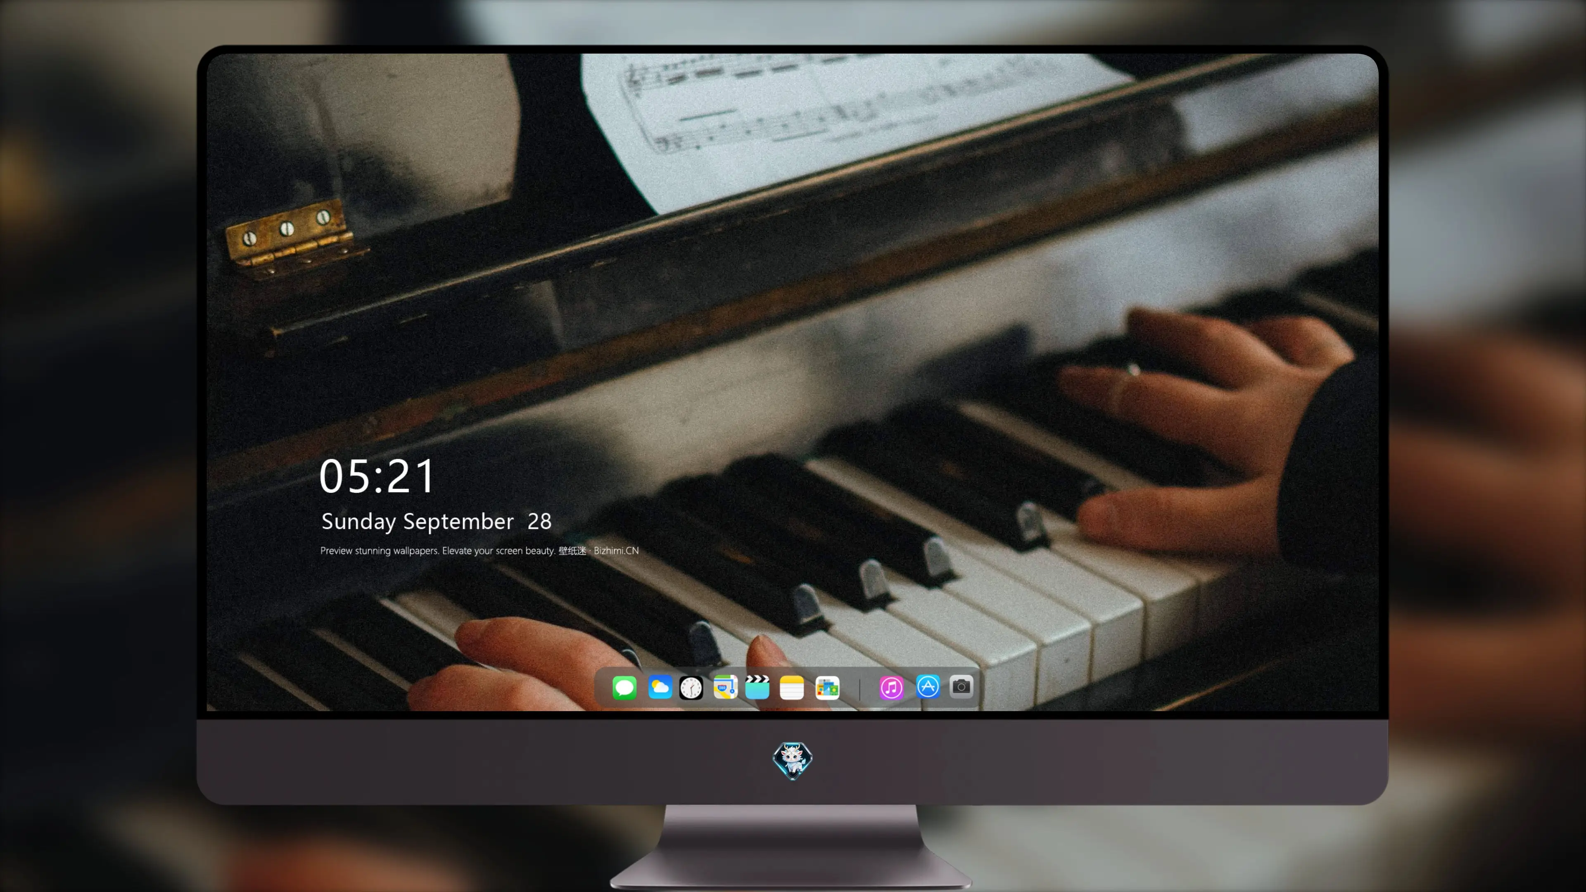The width and height of the screenshot is (1586, 892).
Task: Open the Clock app icon
Action: 691,688
